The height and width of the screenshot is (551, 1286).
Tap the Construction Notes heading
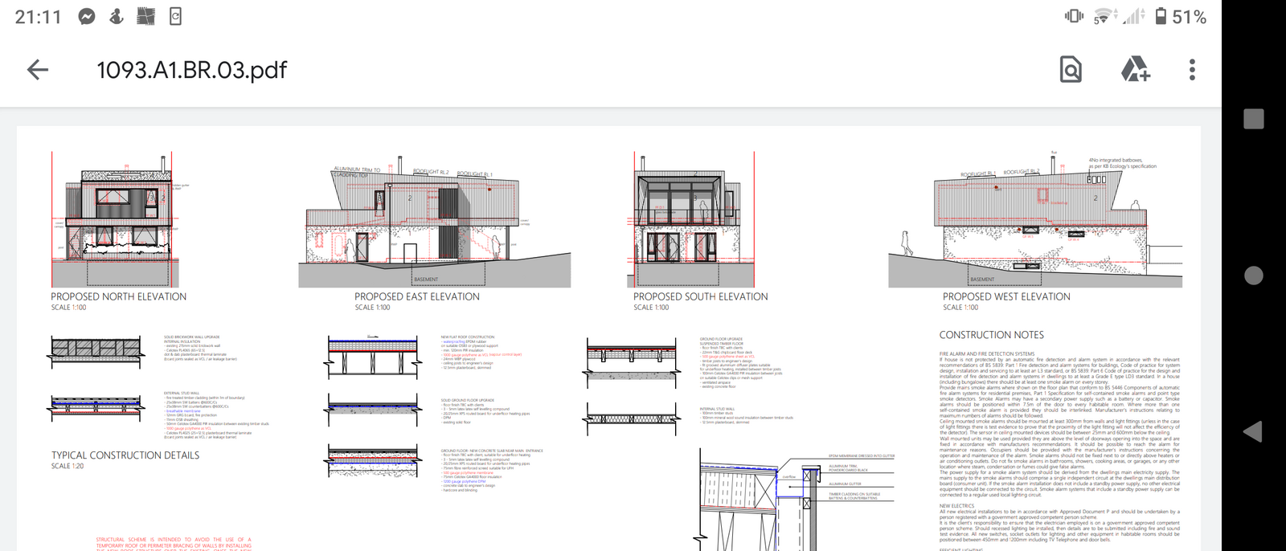click(x=991, y=335)
